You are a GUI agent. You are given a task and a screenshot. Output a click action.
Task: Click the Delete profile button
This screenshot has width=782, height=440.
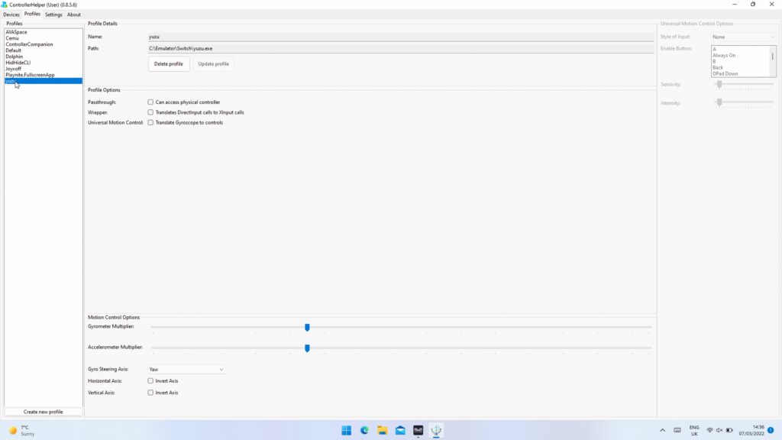click(x=169, y=64)
